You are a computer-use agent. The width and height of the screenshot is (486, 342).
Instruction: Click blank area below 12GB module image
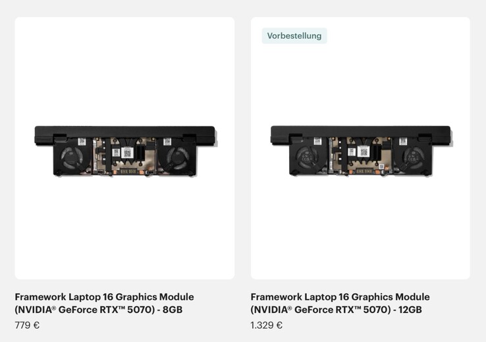pyautogui.click(x=360, y=228)
